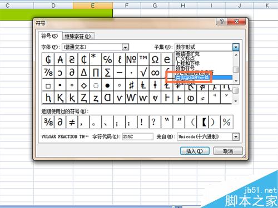The height and width of the screenshot is (208, 278).
Task: Pick the music sharp ♯ symbol
Action: 131,85
